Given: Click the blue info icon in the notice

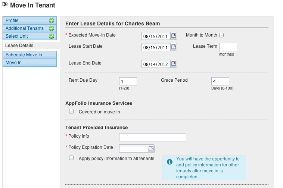Looking at the screenshot, I should (170, 162).
